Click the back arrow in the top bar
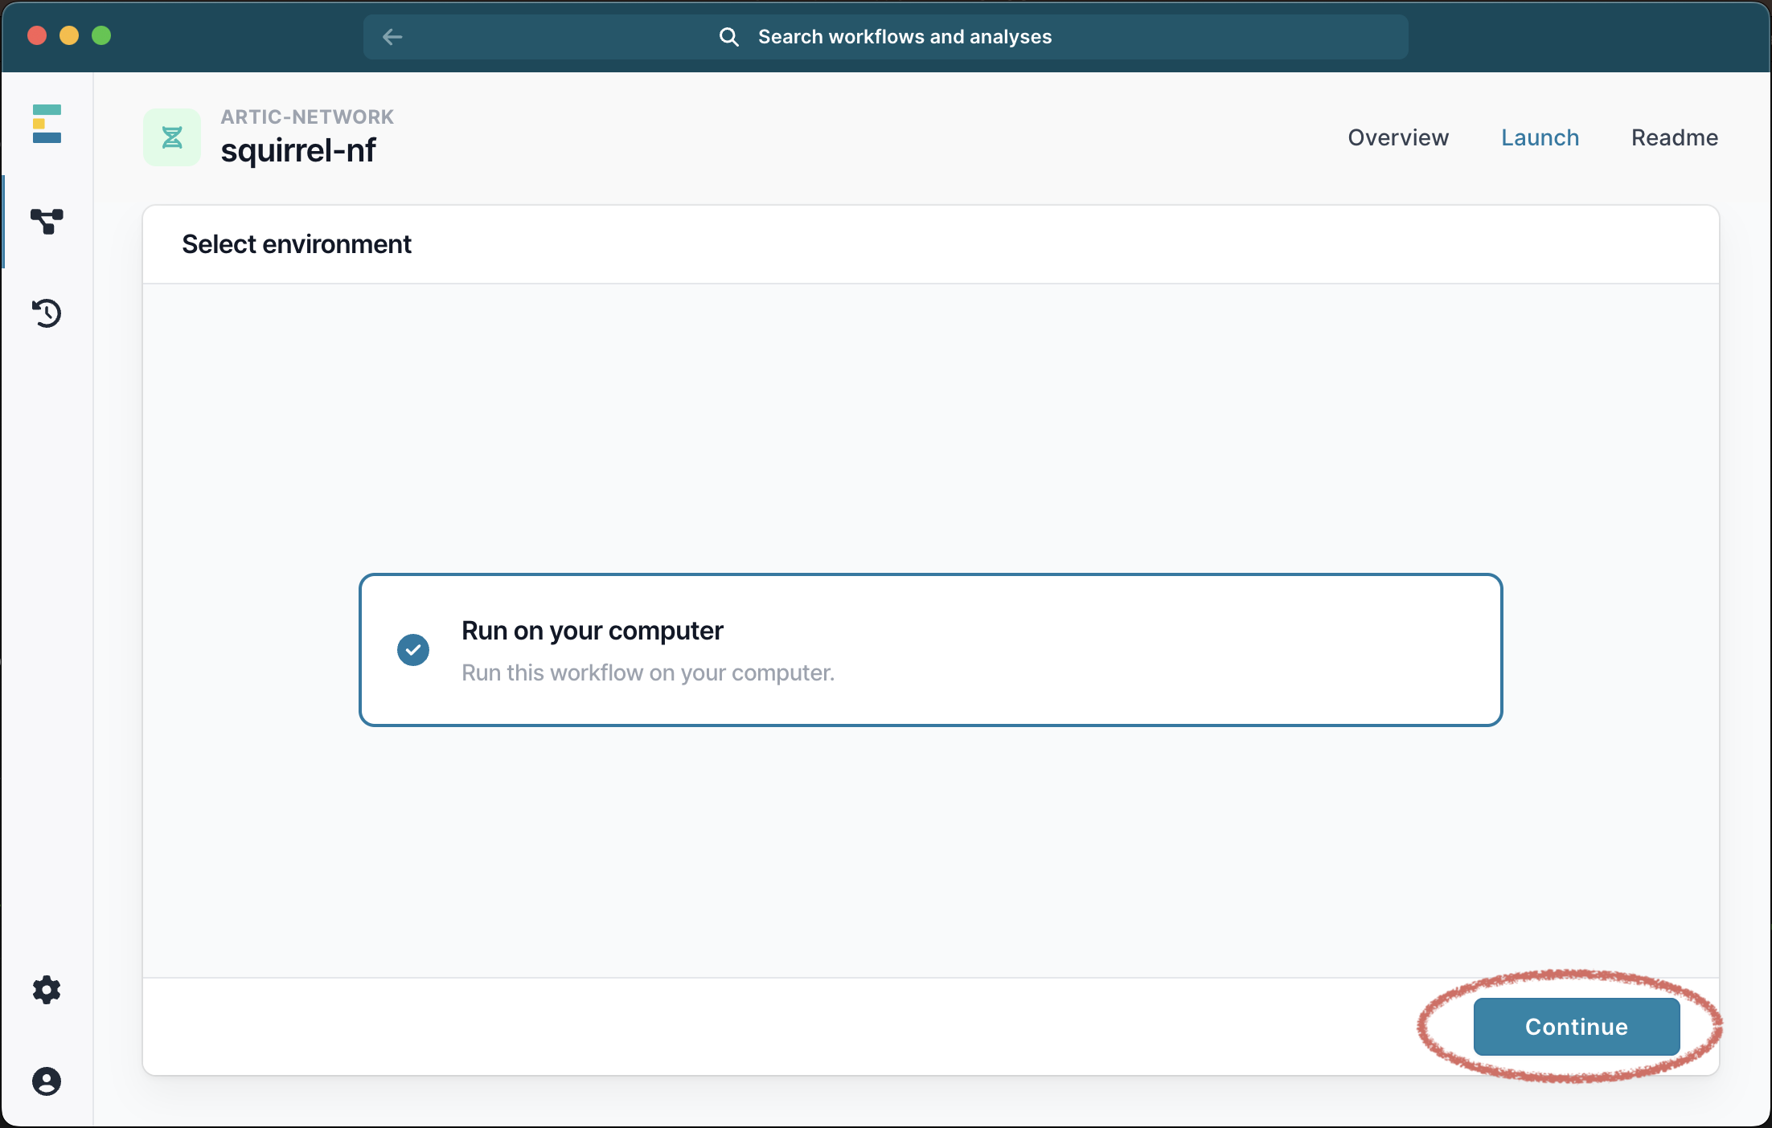1772x1128 pixels. pos(392,37)
